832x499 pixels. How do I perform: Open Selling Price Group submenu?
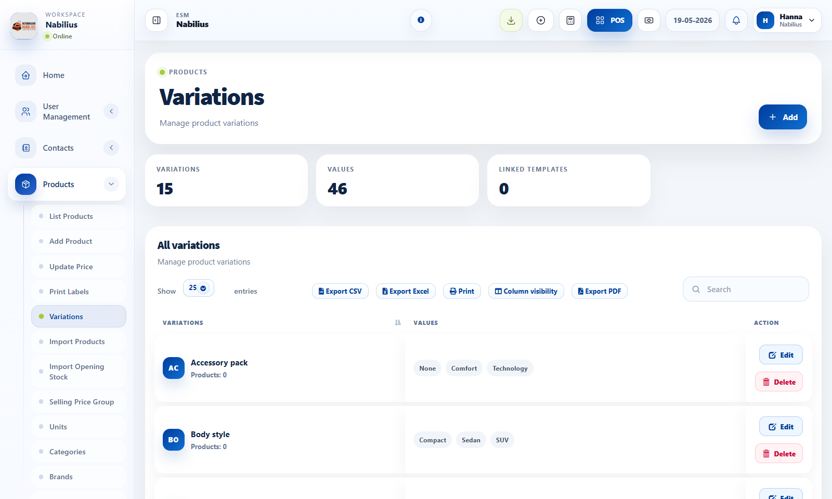79,402
